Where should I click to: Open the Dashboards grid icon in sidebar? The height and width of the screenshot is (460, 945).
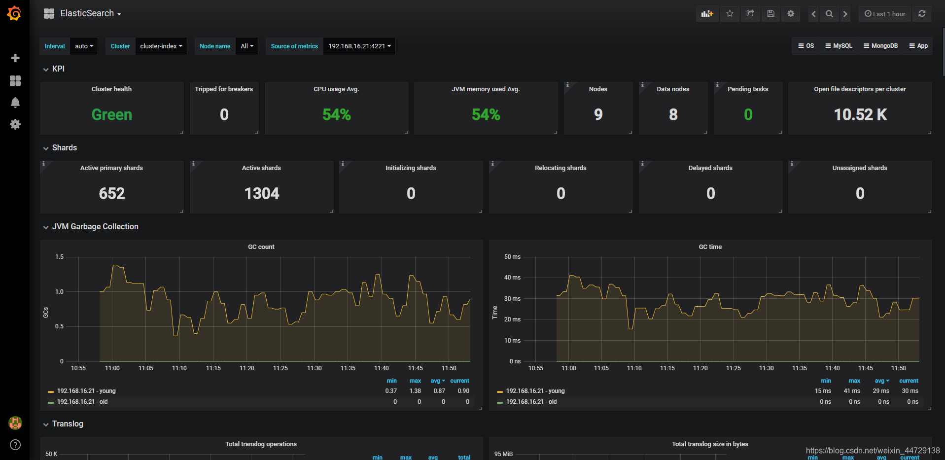[15, 81]
